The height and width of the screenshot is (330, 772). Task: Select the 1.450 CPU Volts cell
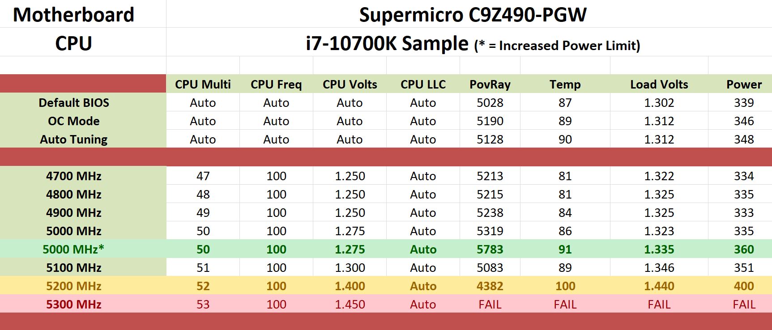(350, 304)
